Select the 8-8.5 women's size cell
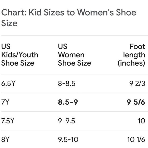Image resolution: width=148 pixels, height=148 pixels. pyautogui.click(x=67, y=83)
